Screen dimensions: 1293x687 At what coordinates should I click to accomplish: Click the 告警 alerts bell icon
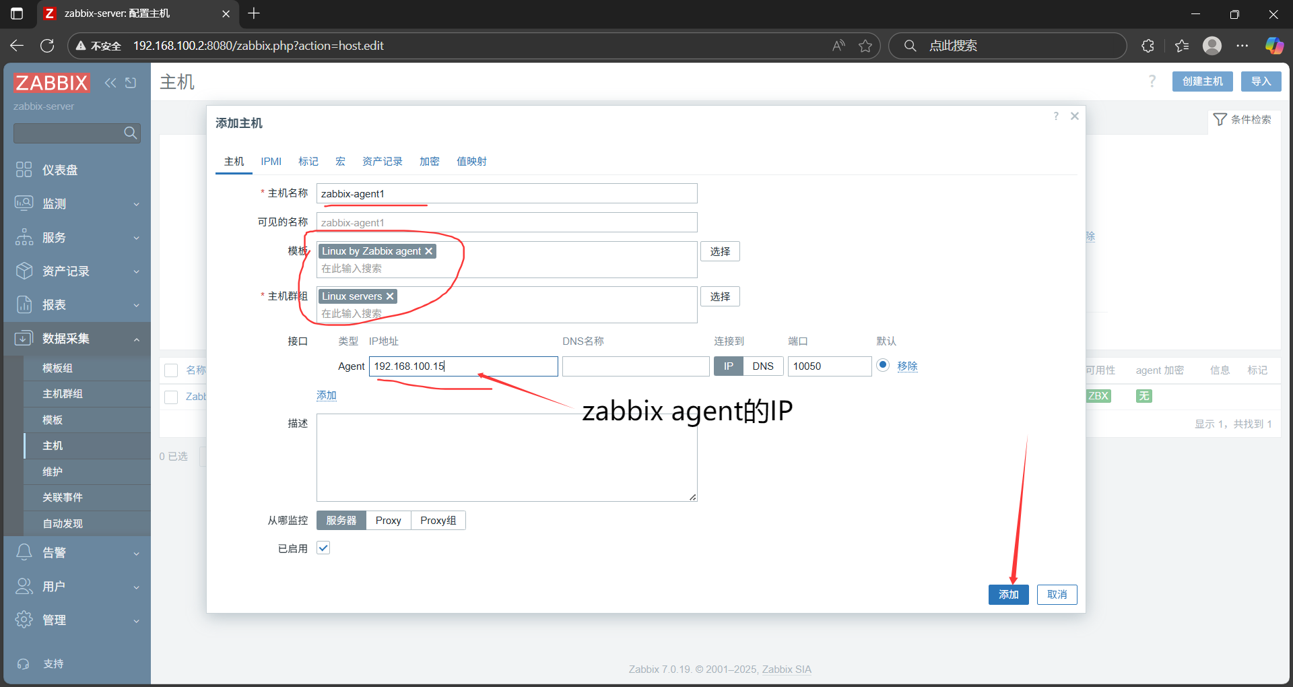(x=24, y=552)
